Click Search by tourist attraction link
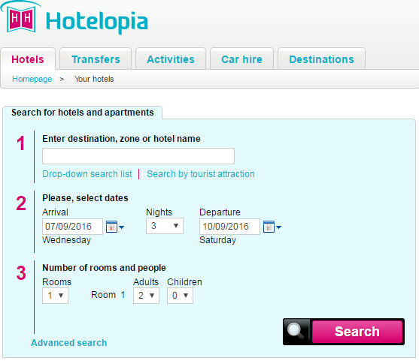 201,174
